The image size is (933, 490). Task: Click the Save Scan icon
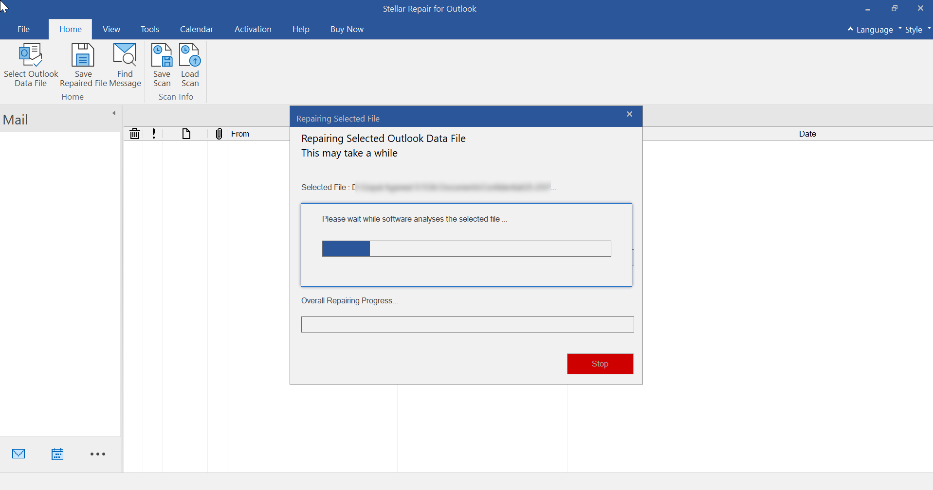162,56
